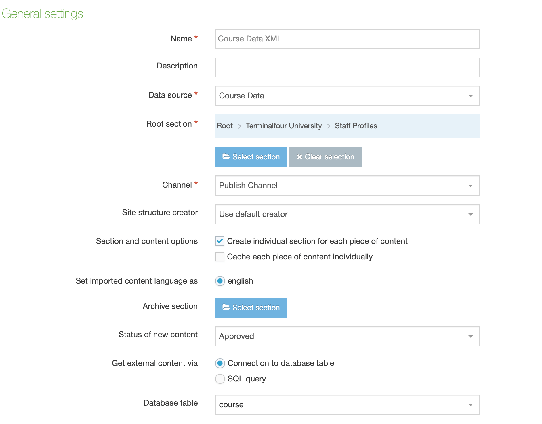Enable Create individual section for each content
The width and height of the screenshot is (542, 424).
pyautogui.click(x=220, y=241)
